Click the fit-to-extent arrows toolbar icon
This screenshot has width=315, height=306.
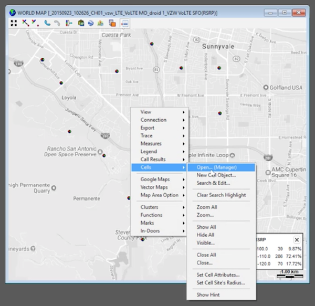coord(13,23)
